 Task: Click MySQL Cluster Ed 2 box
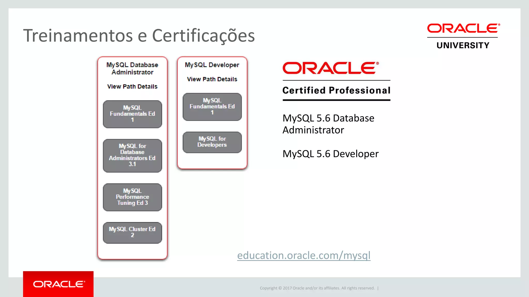[x=132, y=233]
